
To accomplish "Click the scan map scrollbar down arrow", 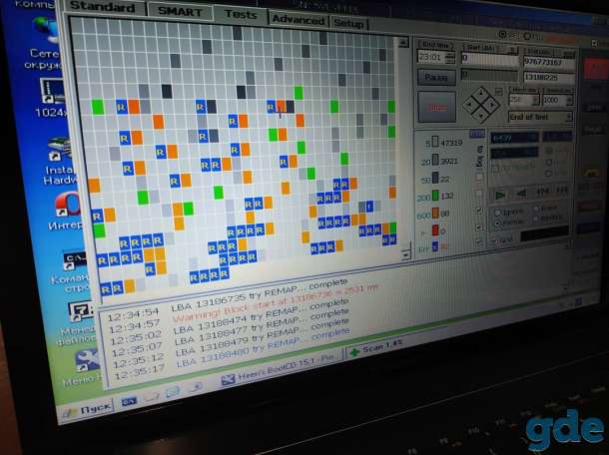I will tap(406, 254).
